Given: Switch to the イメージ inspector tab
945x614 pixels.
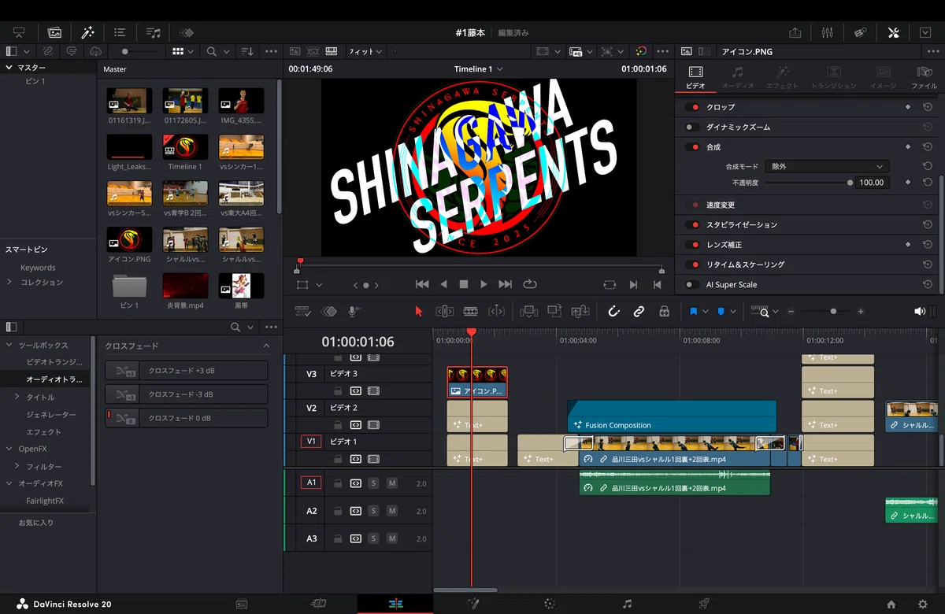Looking at the screenshot, I should pyautogui.click(x=883, y=77).
